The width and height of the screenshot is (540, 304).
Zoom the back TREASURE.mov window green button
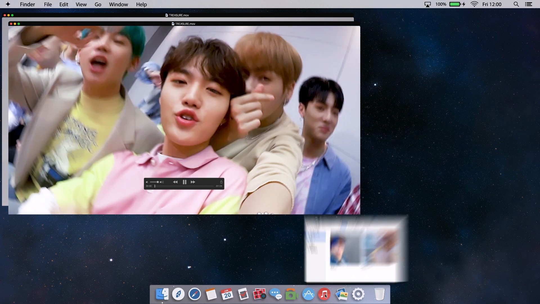[12, 15]
